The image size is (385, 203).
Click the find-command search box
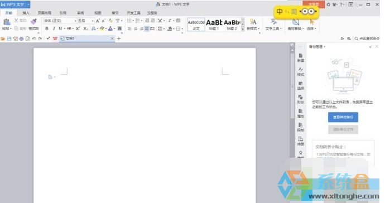(x=367, y=38)
